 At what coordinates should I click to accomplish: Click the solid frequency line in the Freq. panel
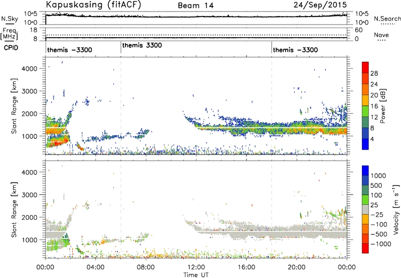click(196, 38)
